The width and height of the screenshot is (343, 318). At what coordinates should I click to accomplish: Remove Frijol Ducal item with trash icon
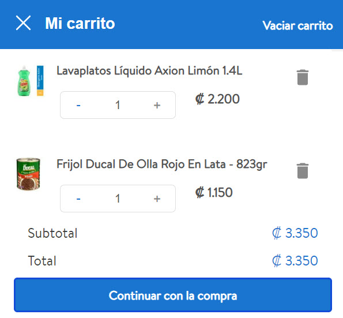click(x=303, y=171)
